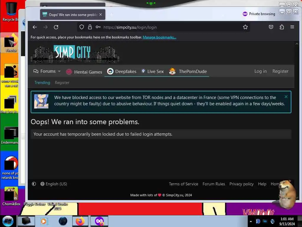Save page to Pocket icon
Screen dimensions: 302x227
point(271,27)
